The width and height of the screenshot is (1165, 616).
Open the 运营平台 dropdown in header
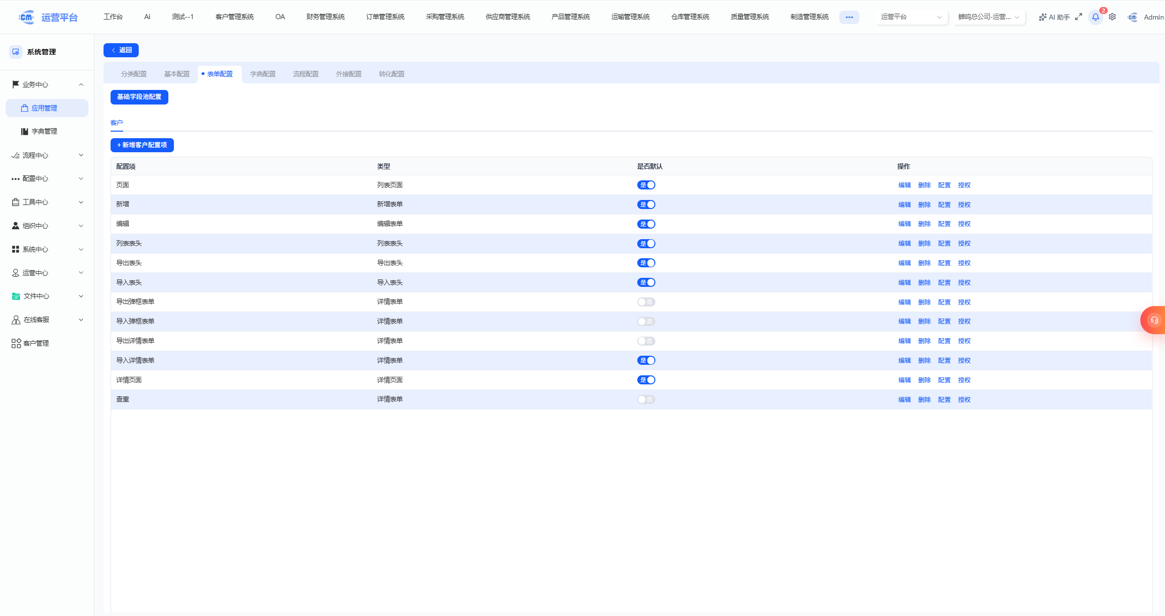[x=912, y=17]
